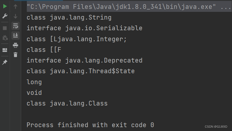Click the highlighted java.exe command line
232x131 pixels.
click(129, 7)
